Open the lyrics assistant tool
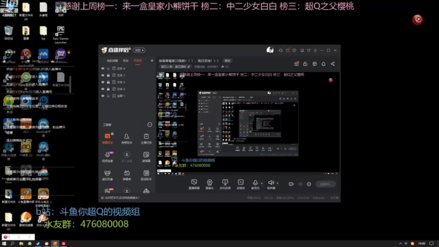 (146, 175)
